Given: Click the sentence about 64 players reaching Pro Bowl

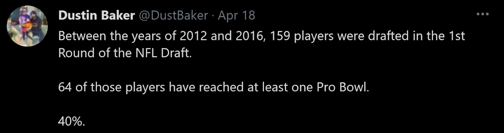Looking at the screenshot, I should tap(214, 87).
